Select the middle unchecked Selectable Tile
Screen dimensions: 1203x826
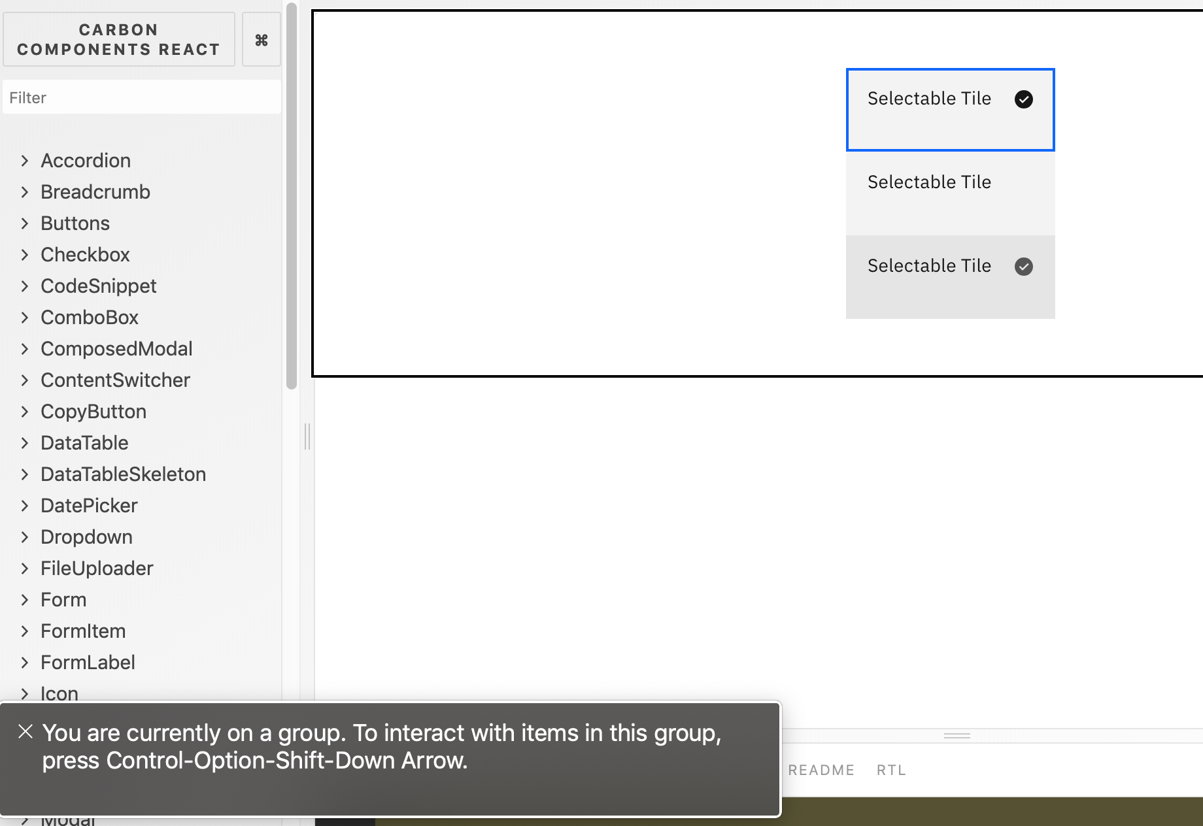950,193
